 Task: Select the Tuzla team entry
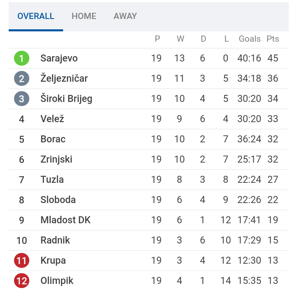coord(52,180)
